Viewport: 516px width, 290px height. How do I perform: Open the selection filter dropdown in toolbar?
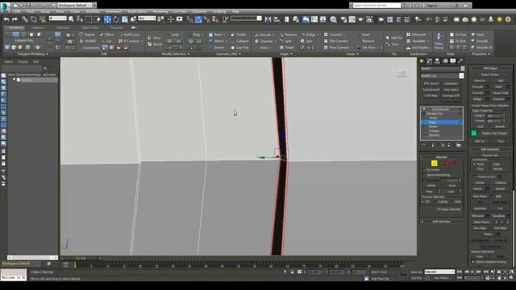click(57, 19)
